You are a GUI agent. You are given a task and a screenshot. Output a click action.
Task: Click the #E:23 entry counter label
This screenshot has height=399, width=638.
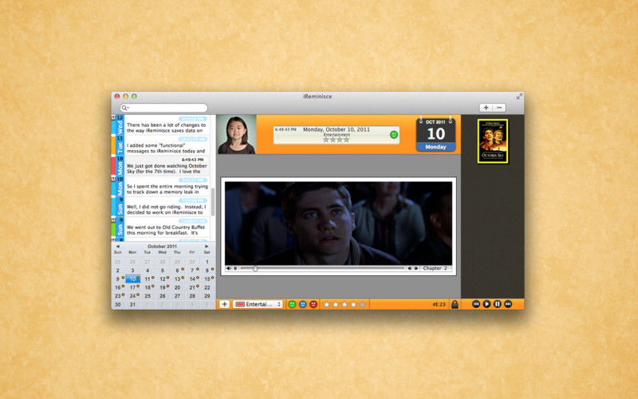click(x=439, y=305)
